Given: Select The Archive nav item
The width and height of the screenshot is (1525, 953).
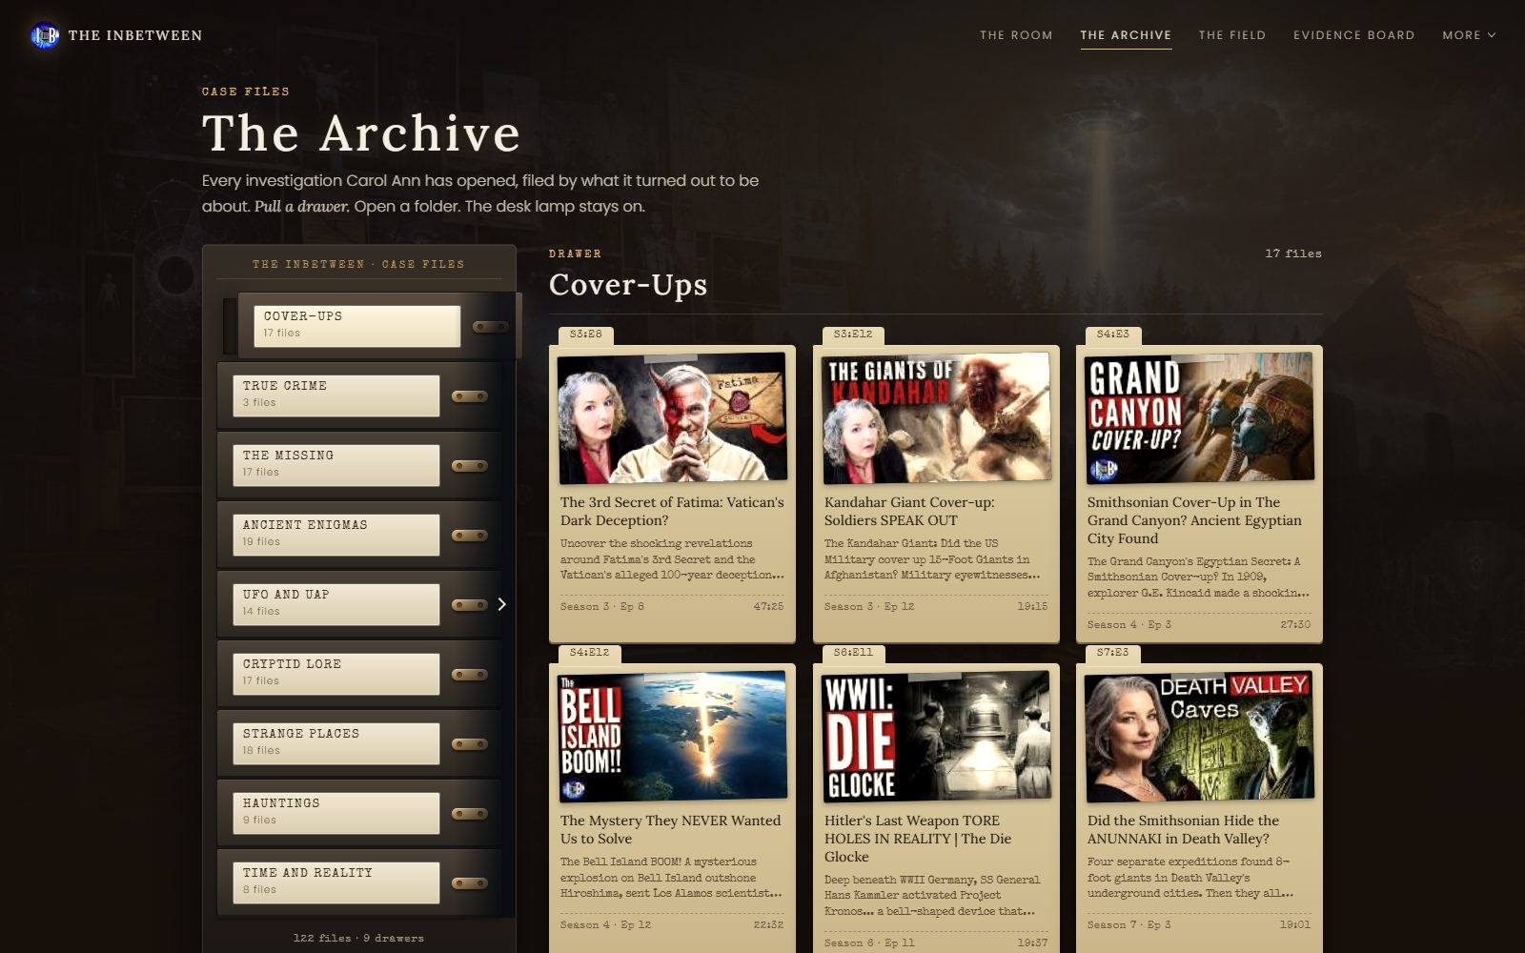Looking at the screenshot, I should pos(1126,35).
